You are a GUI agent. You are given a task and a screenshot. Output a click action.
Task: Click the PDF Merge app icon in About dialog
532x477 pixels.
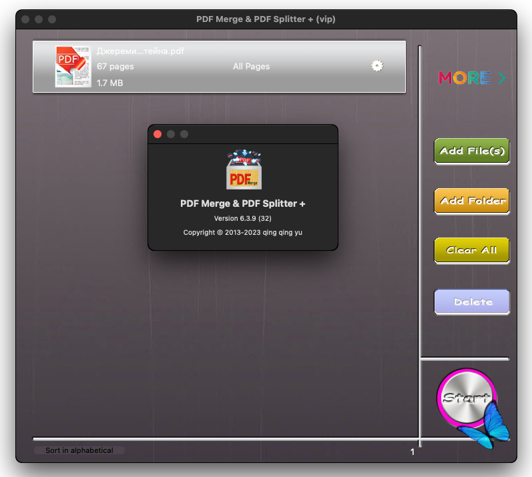tap(244, 169)
